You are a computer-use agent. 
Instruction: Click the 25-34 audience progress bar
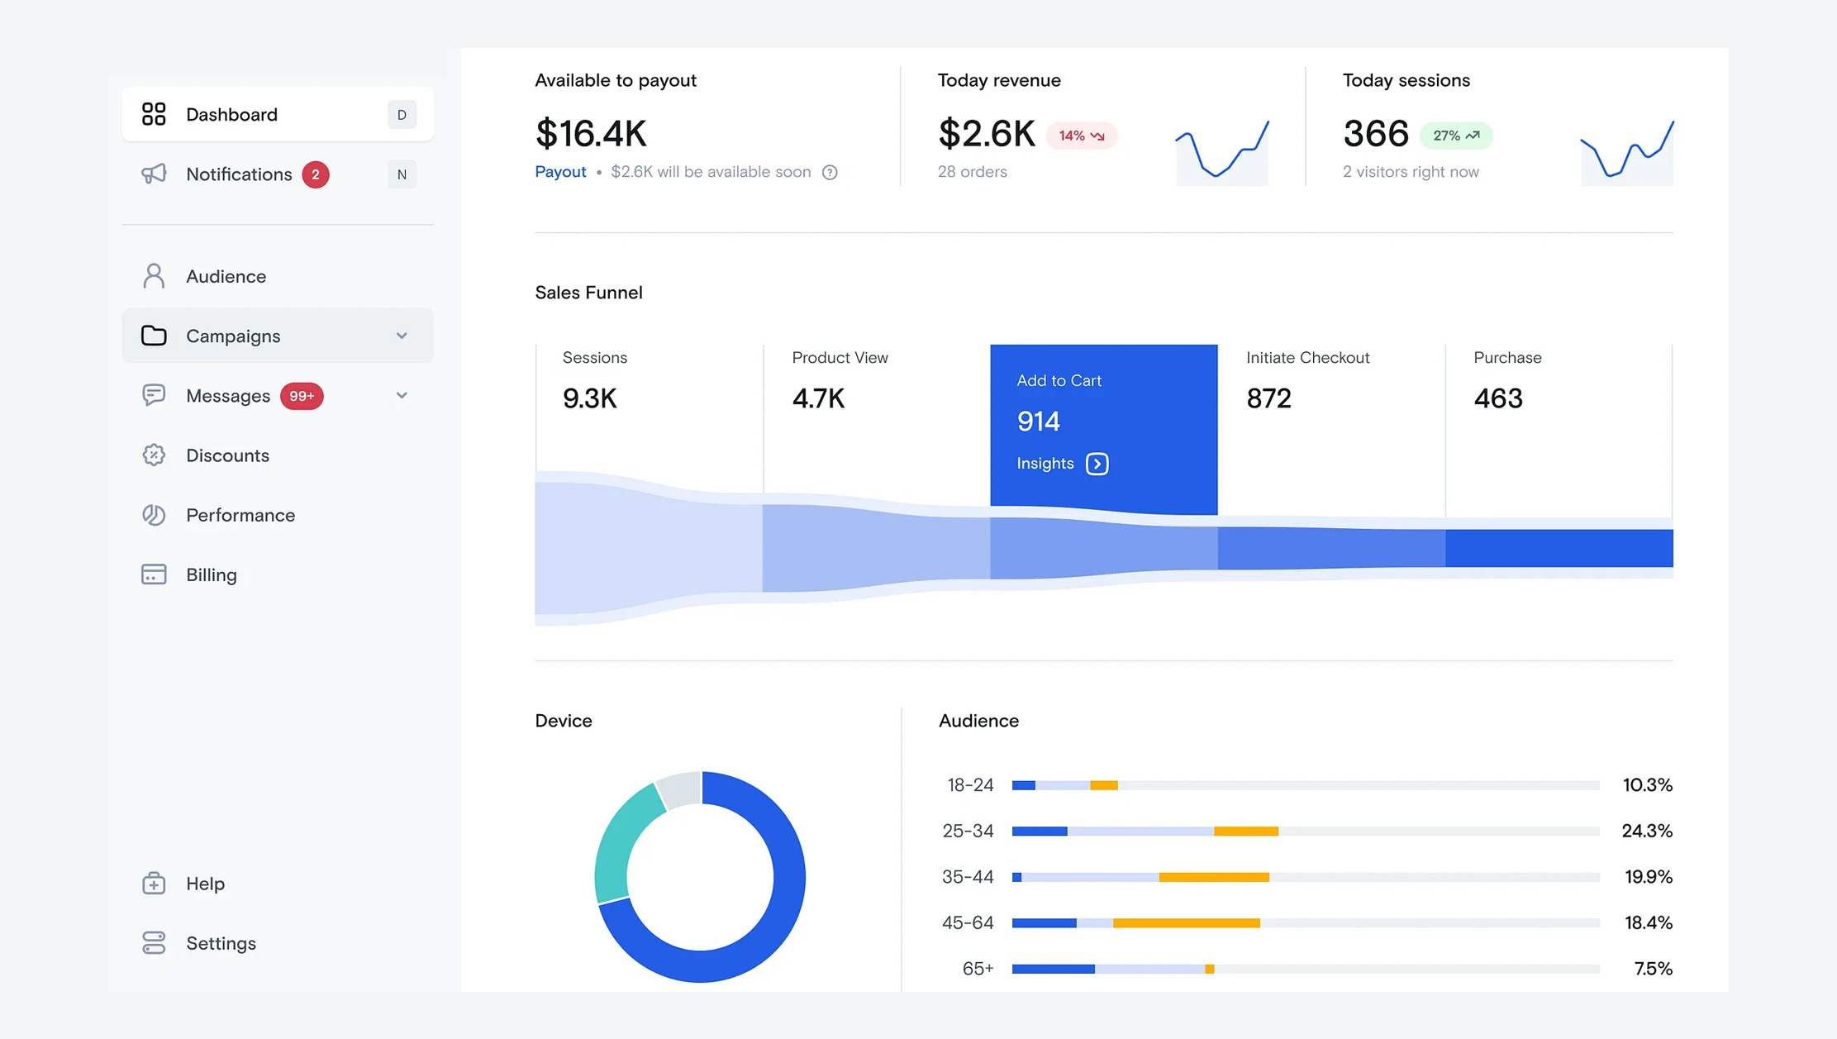1306,831
